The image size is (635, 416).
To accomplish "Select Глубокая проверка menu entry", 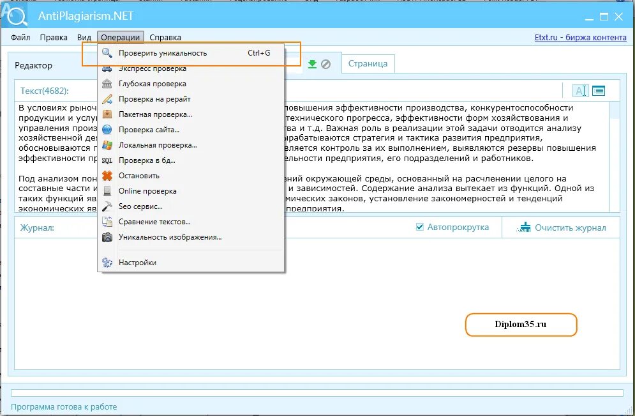I will (x=191, y=84).
